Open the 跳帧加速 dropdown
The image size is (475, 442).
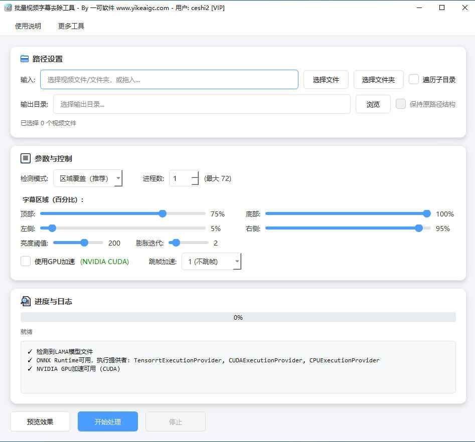tap(237, 261)
